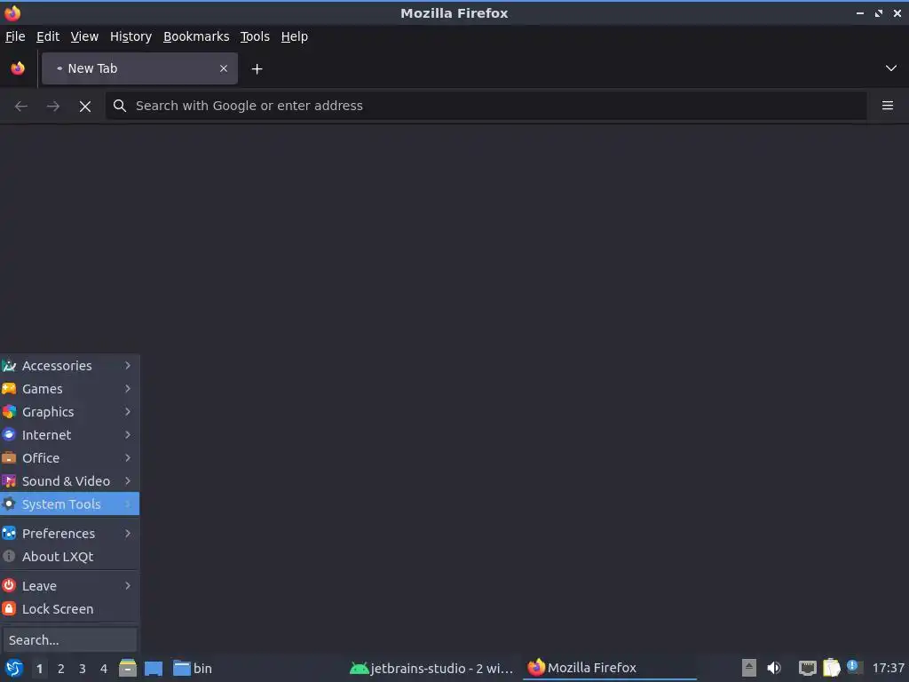Open the Help menu
This screenshot has width=909, height=682.
coord(295,36)
